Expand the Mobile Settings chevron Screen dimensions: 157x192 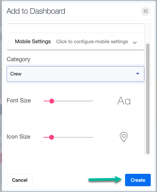pos(135,43)
